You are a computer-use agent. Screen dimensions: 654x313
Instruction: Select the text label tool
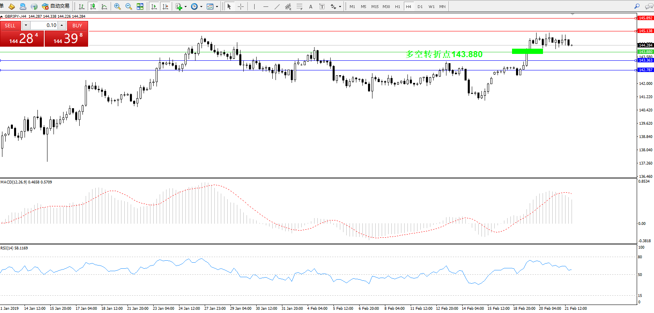pyautogui.click(x=311, y=6)
